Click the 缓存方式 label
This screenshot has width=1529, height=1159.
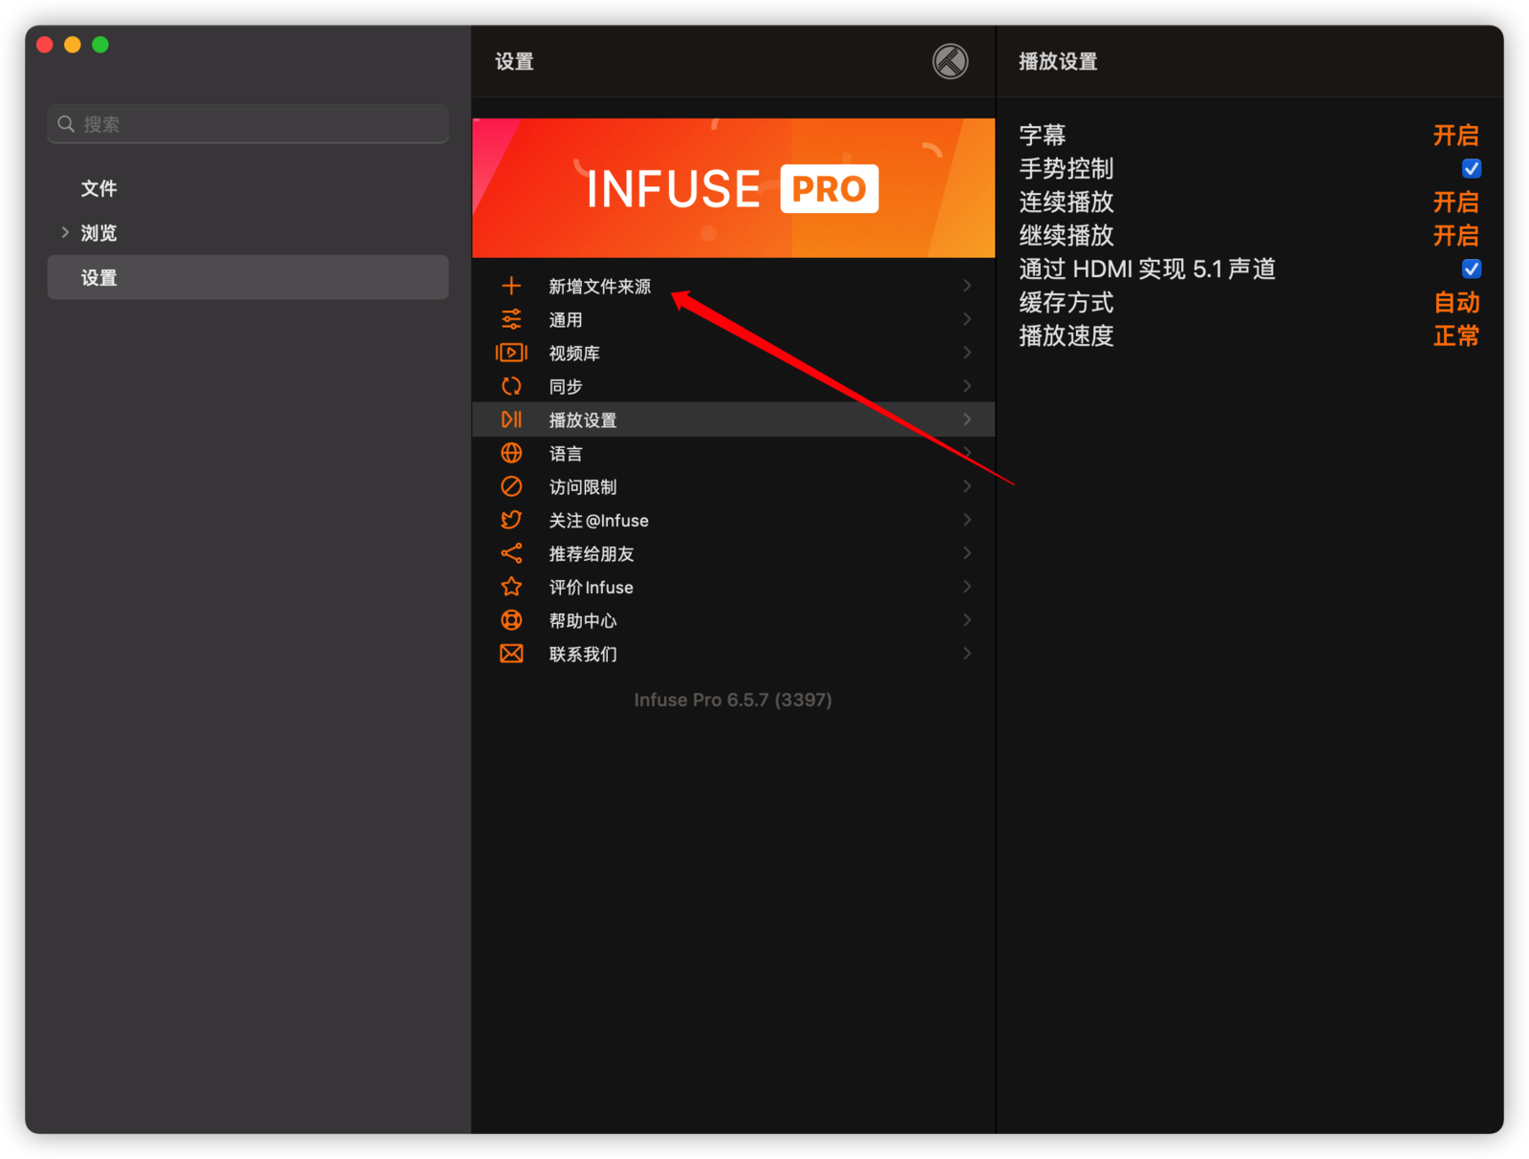(1066, 303)
